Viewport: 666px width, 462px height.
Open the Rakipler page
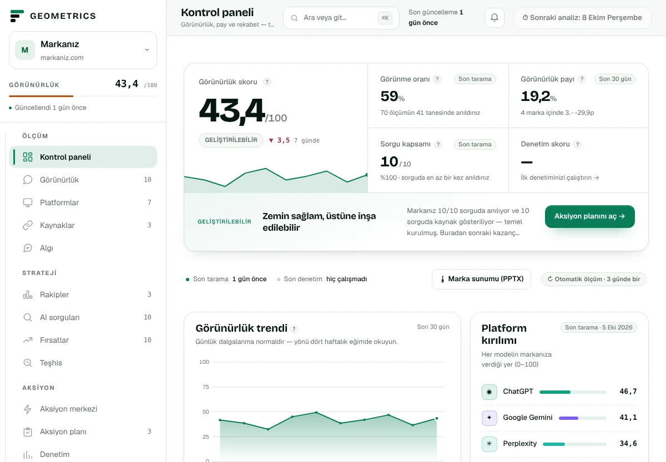(83, 295)
